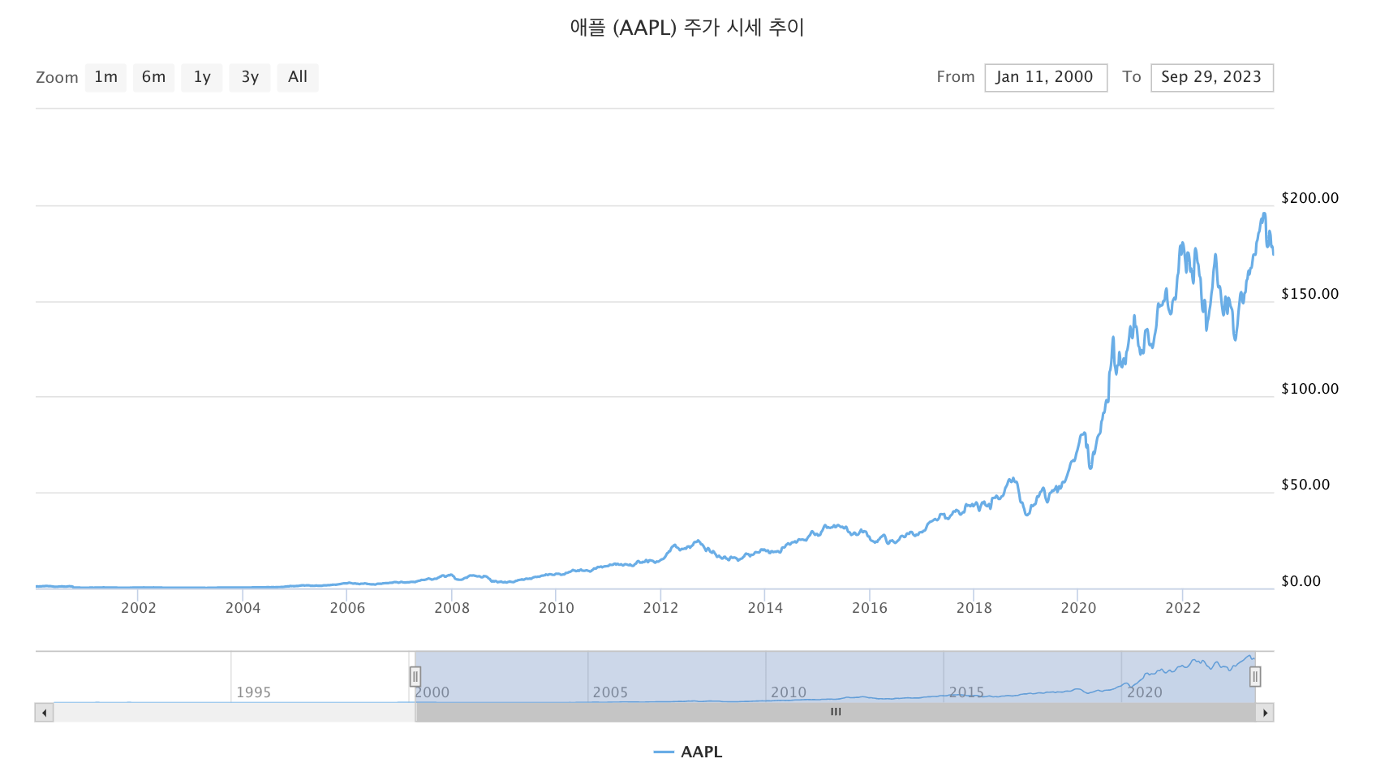
Task: Click the price line peak near $200
Action: (1263, 214)
